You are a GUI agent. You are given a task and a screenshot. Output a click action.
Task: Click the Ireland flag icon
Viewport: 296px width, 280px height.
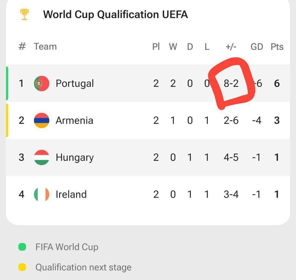(41, 195)
